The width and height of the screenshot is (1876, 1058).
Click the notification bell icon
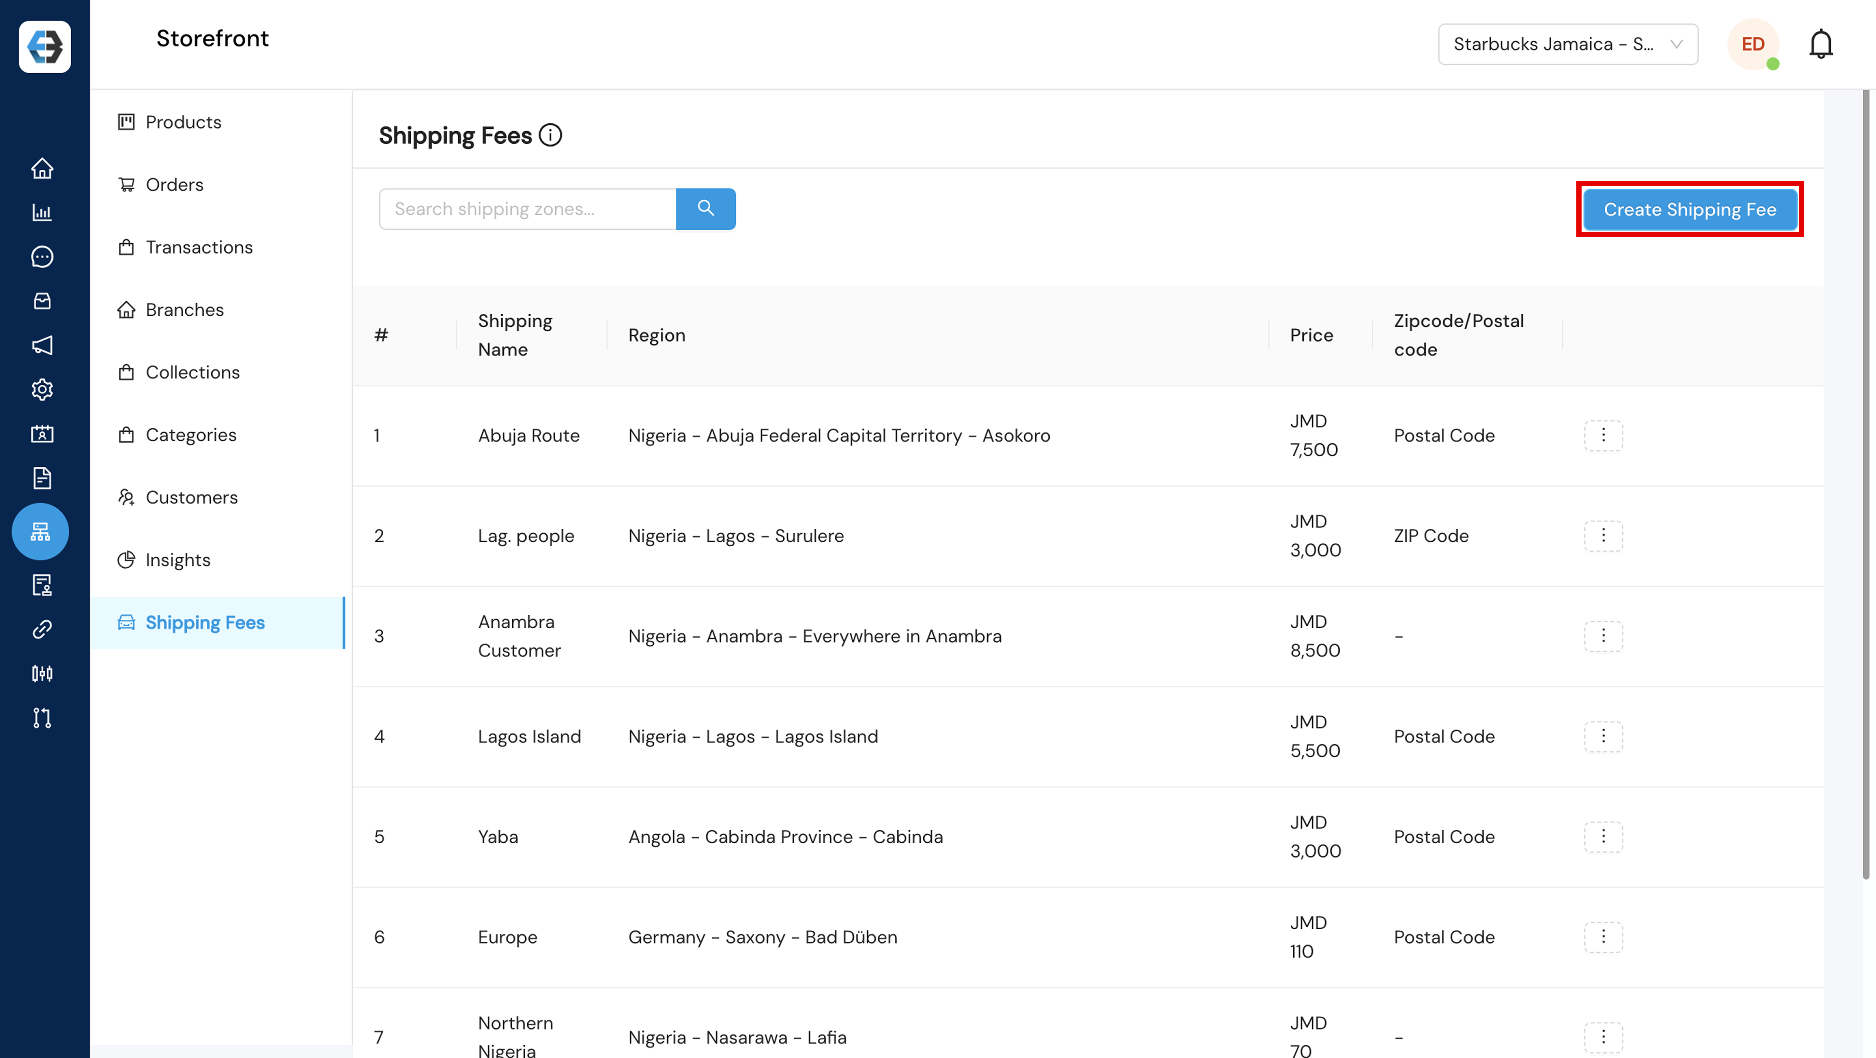click(1821, 44)
